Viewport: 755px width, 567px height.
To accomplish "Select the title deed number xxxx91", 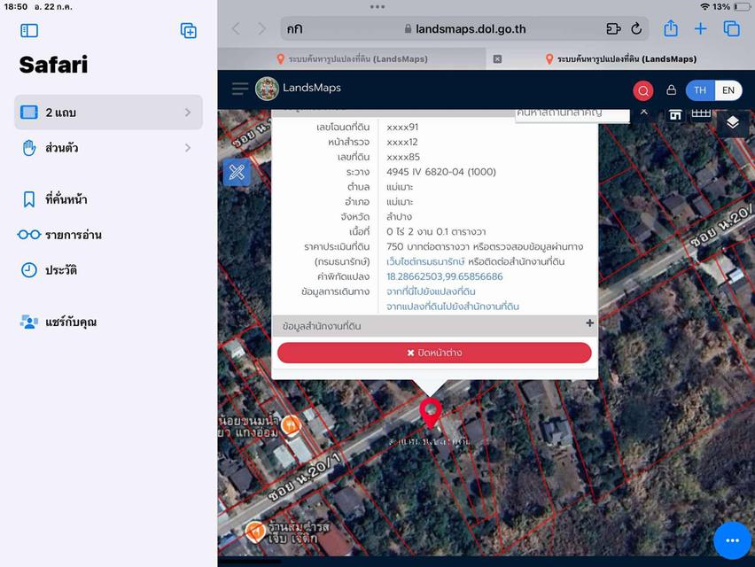I will 402,127.
